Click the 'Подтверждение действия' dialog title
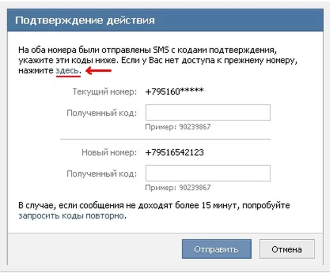This screenshot has height=273, width=330. click(x=85, y=21)
